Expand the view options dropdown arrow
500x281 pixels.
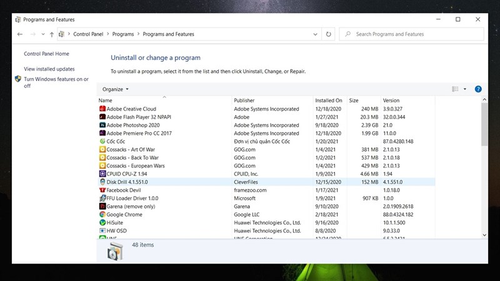click(x=465, y=89)
